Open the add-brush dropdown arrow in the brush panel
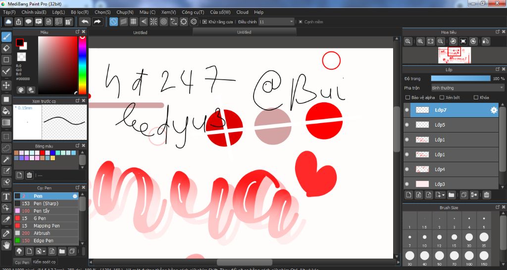507x270 pixels. click(x=44, y=251)
